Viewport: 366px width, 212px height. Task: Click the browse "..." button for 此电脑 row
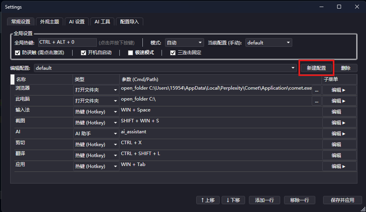click(x=316, y=101)
